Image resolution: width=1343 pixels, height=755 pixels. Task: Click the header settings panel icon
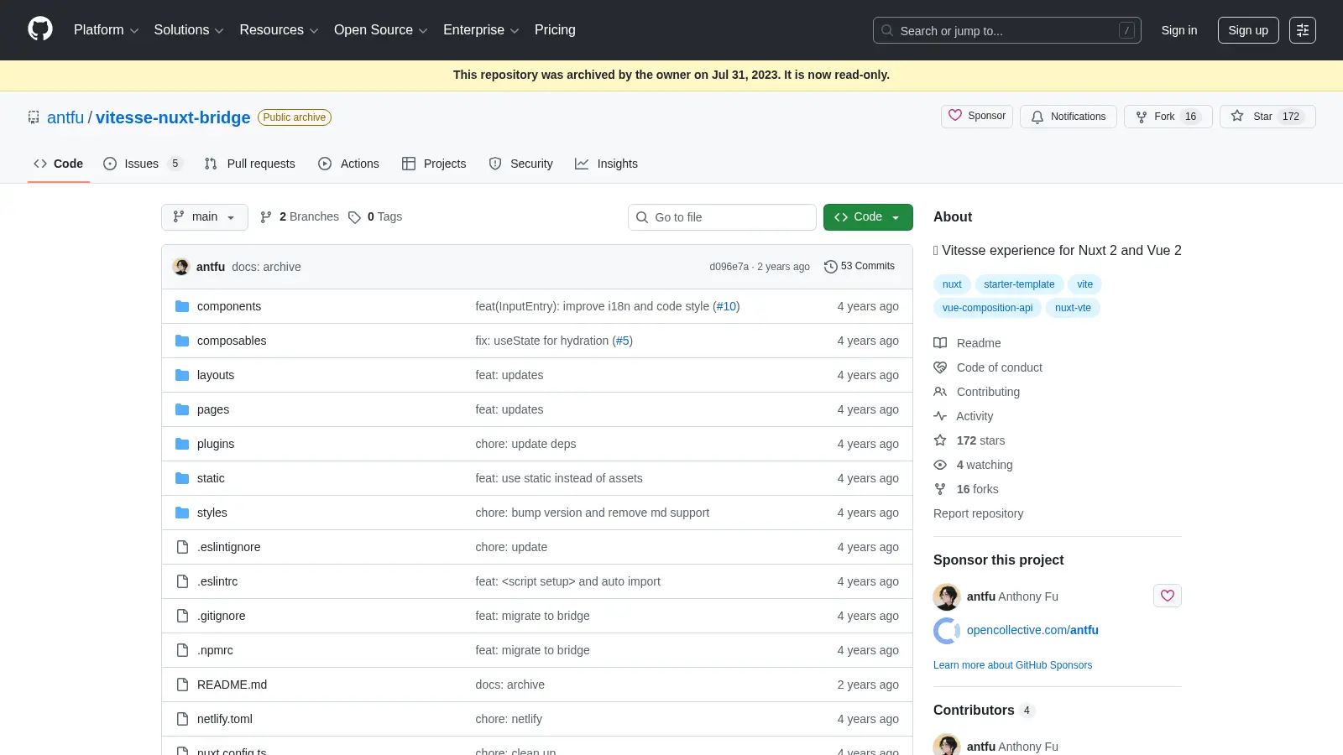coord(1303,30)
